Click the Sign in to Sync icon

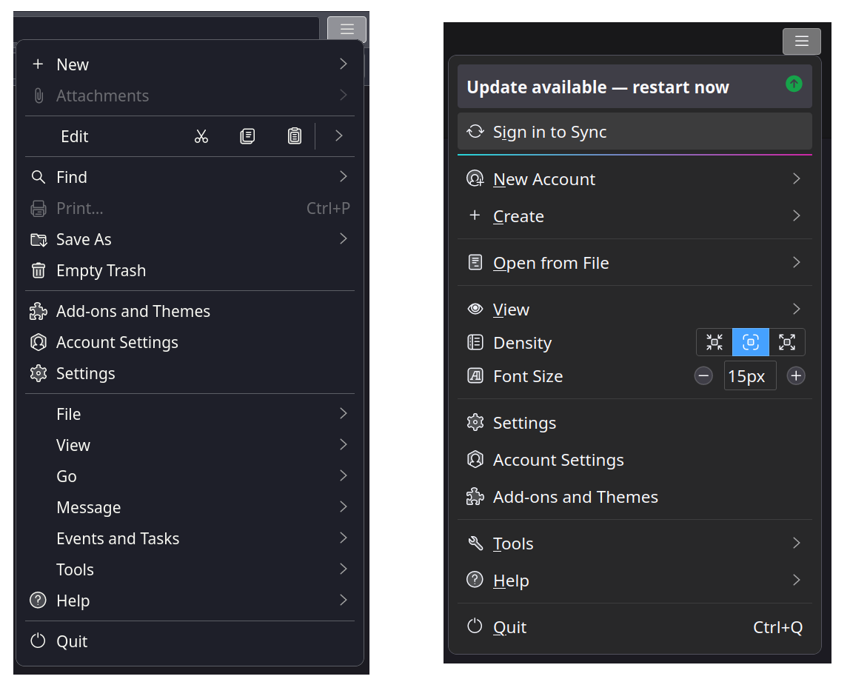pos(475,132)
